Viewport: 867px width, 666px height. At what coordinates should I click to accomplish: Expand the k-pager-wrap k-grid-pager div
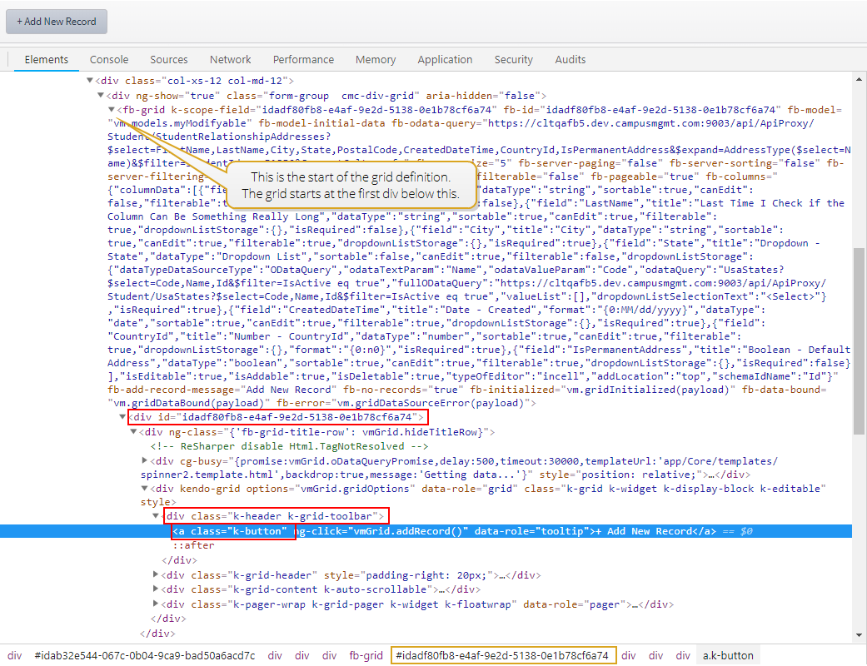click(156, 604)
